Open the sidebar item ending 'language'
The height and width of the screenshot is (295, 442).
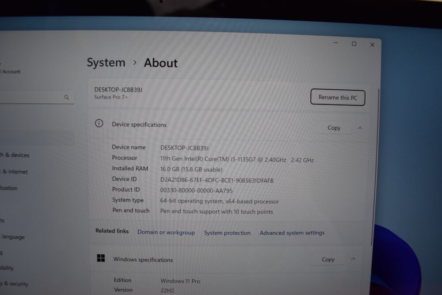[12, 237]
